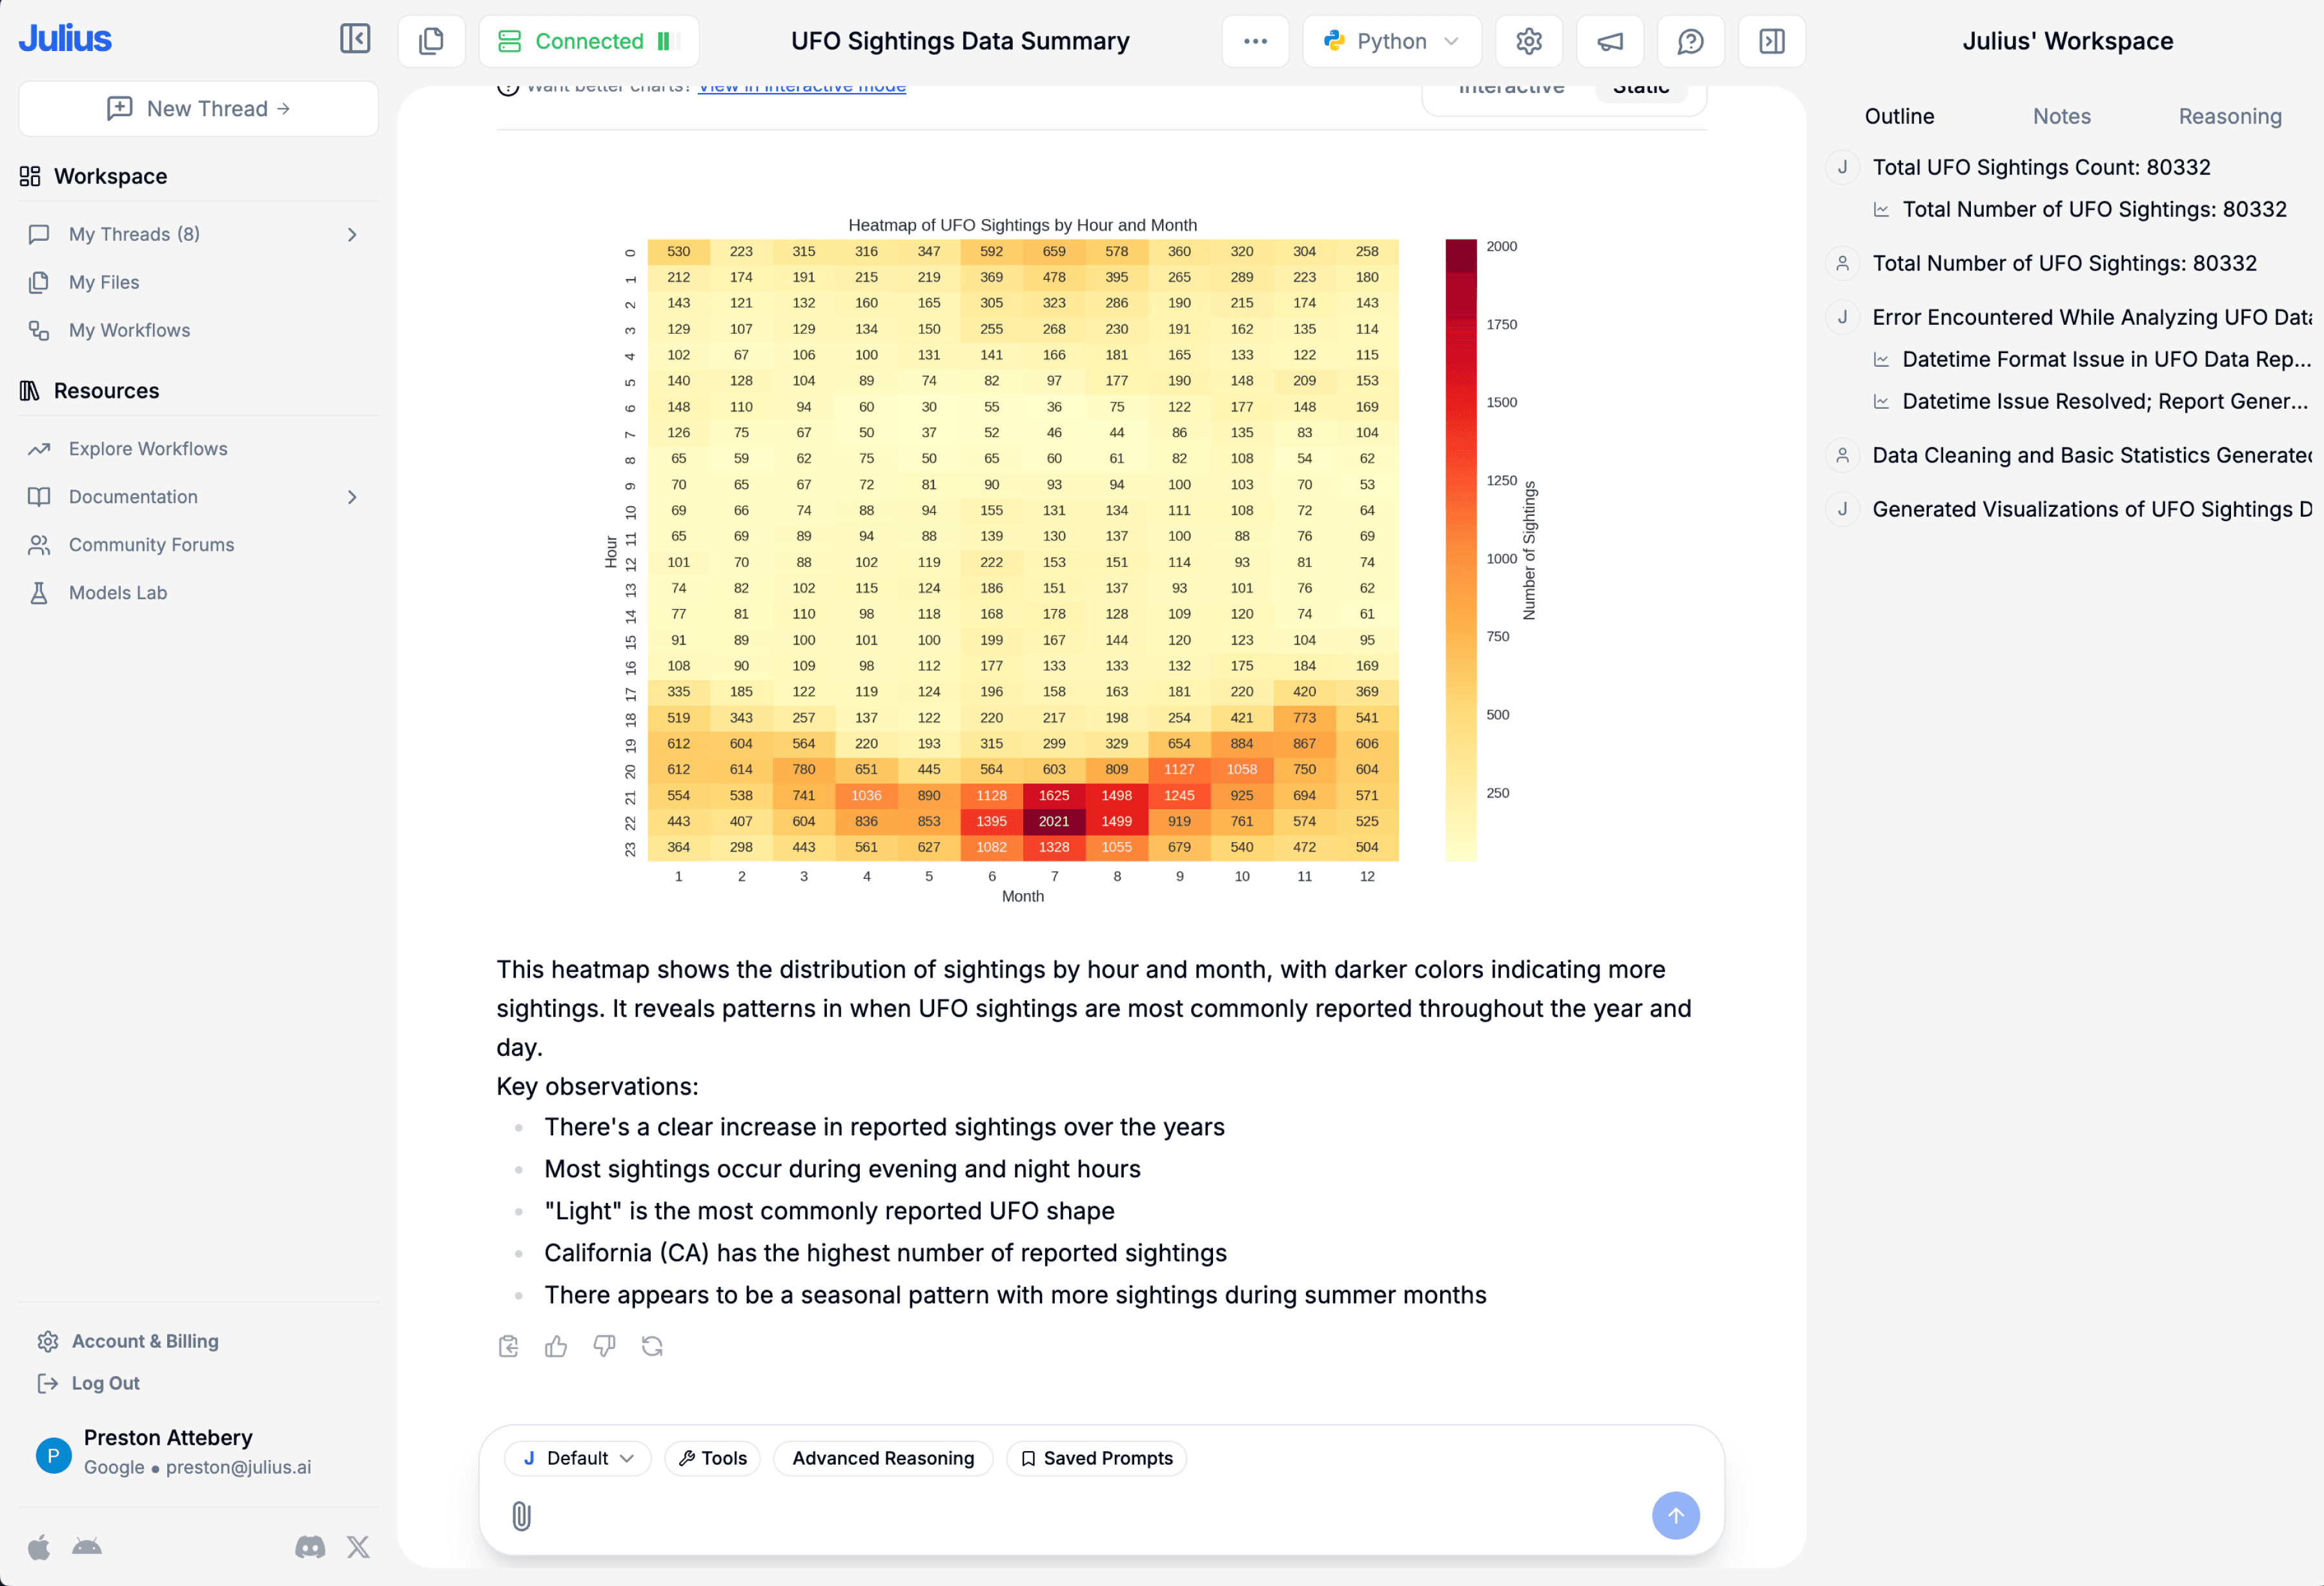The image size is (2324, 1586).
Task: Start a New Thread
Action: click(198, 108)
